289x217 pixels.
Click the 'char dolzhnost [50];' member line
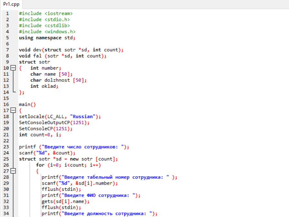click(59, 80)
